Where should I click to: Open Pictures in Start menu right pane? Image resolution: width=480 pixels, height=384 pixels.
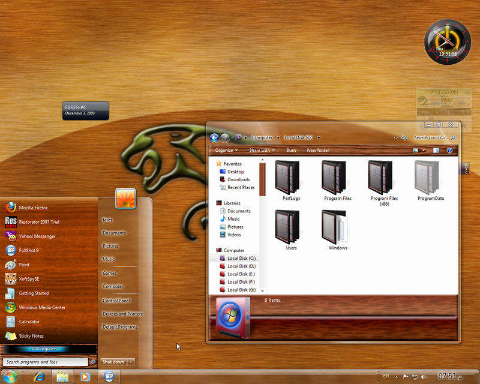[110, 246]
